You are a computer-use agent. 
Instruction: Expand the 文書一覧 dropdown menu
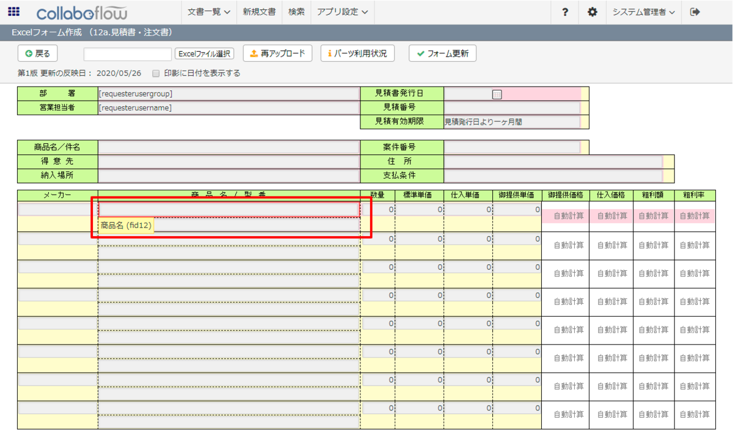tap(209, 12)
